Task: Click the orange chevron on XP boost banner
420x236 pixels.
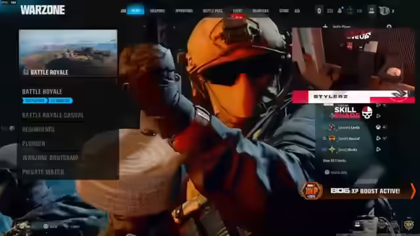Action: (x=413, y=191)
